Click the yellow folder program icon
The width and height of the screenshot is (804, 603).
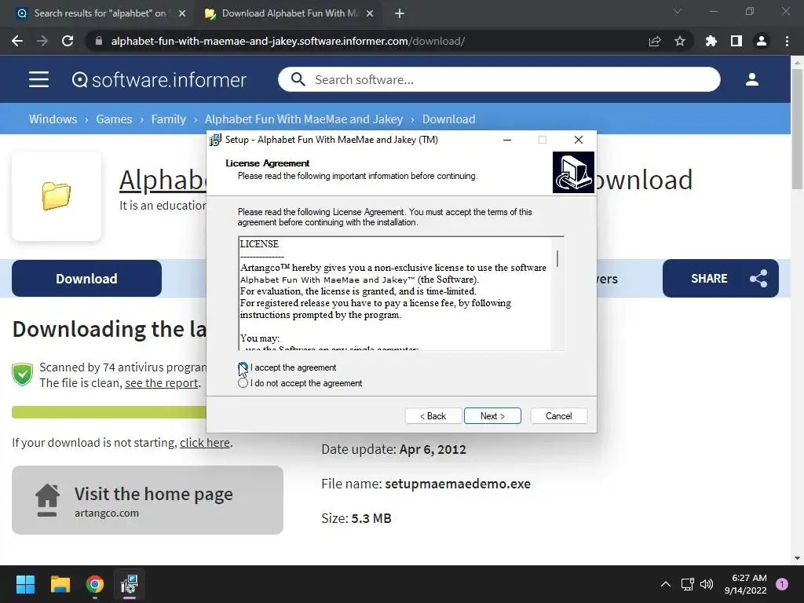click(57, 196)
